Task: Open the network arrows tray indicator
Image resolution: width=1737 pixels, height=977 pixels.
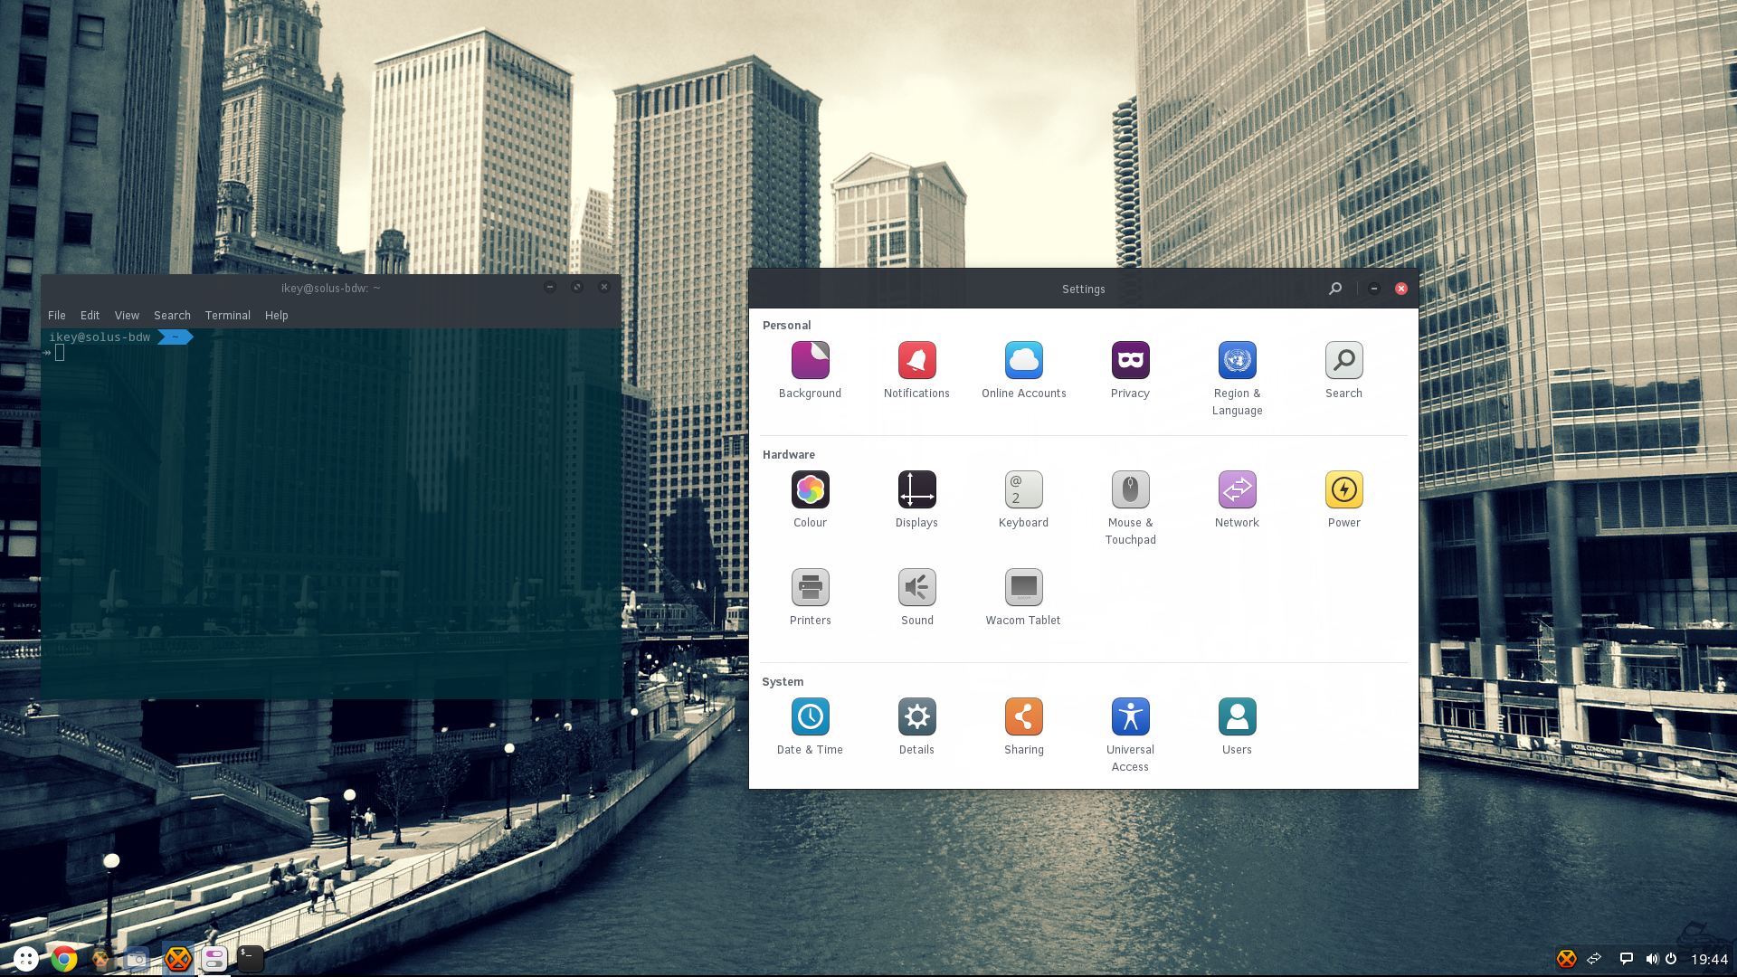Action: [1595, 959]
